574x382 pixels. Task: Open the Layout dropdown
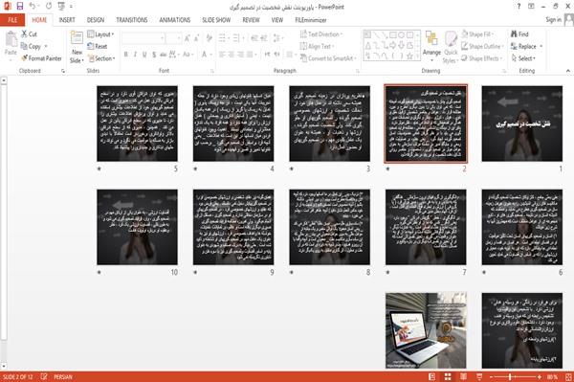100,34
